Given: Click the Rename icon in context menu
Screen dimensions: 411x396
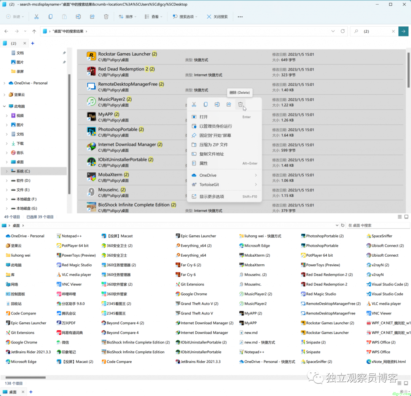Looking at the screenshot, I should pos(217,104).
